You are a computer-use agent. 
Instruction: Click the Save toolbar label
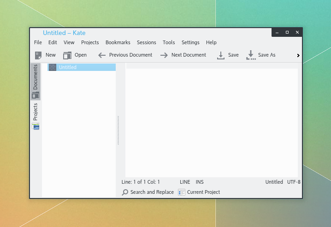click(233, 55)
